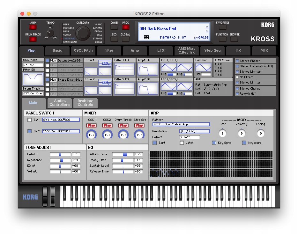Open the ARP Pattern 0350 dropdown

(181, 124)
